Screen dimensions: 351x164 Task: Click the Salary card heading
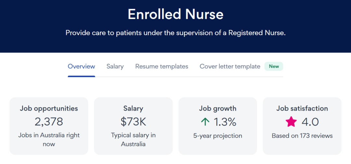pos(133,108)
